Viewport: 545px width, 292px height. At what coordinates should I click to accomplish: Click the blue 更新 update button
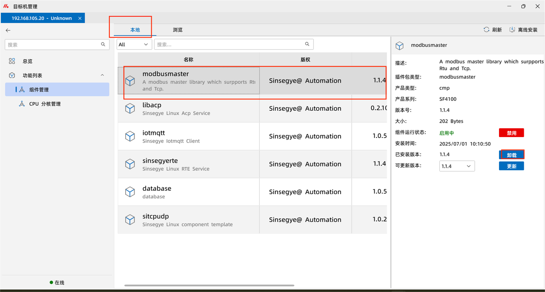point(511,166)
